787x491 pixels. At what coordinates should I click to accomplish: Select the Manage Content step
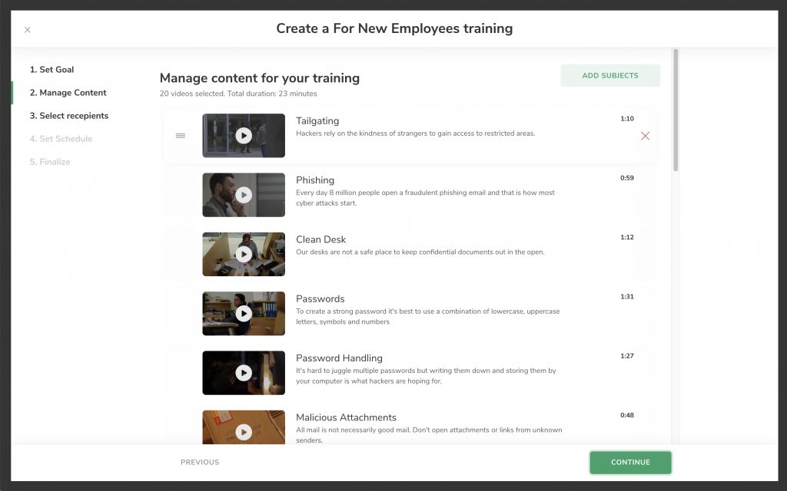pos(66,92)
